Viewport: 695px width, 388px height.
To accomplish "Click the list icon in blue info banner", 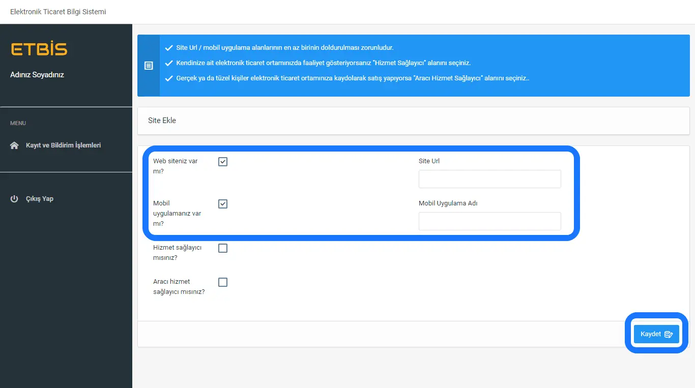I will tap(149, 66).
